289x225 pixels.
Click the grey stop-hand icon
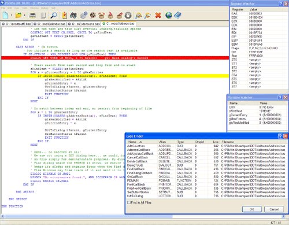click(128, 15)
